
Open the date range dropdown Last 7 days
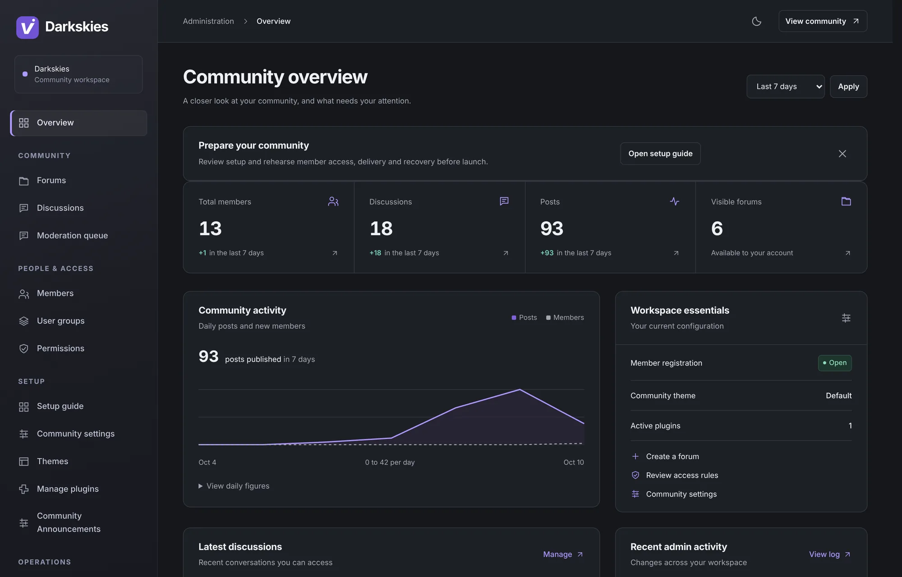pyautogui.click(x=786, y=86)
